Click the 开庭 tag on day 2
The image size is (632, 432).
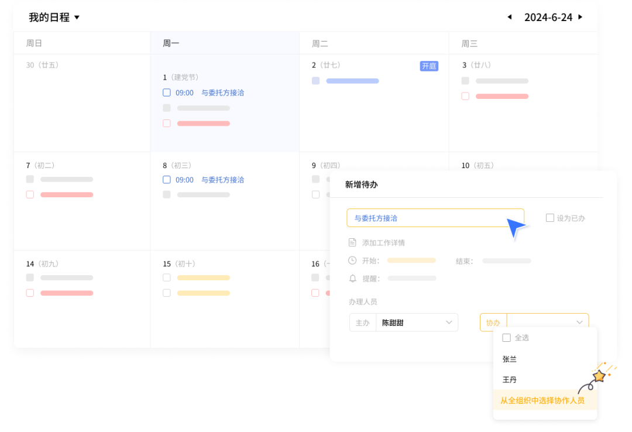point(429,66)
